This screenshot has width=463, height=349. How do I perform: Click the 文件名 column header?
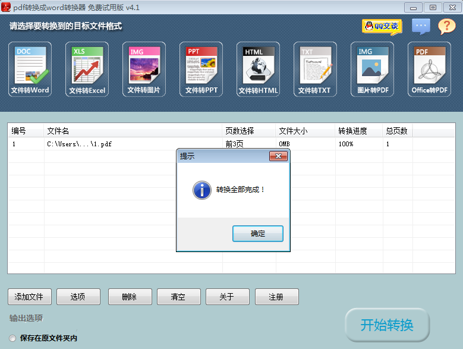coord(133,131)
